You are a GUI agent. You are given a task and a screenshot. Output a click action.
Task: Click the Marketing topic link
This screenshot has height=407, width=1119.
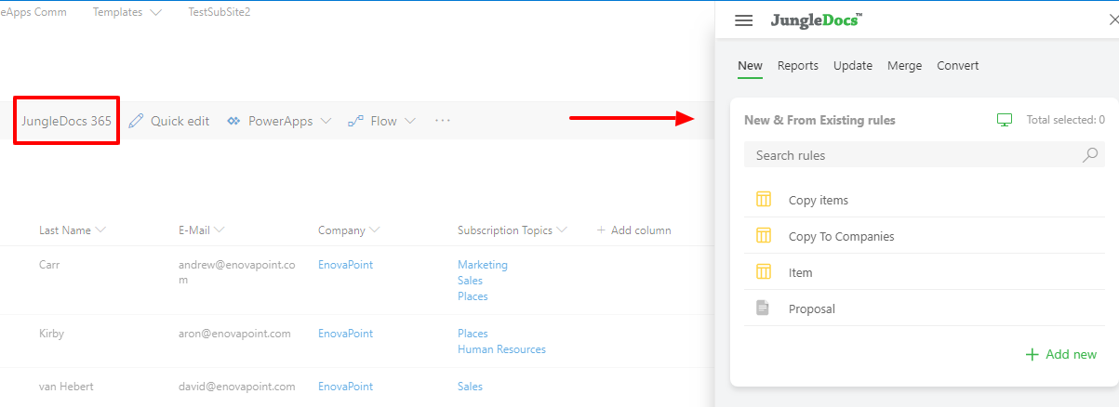[x=483, y=265]
